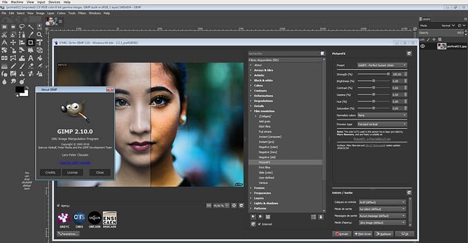
Task: Select the Free Select lasso tool
Action: 22,27
